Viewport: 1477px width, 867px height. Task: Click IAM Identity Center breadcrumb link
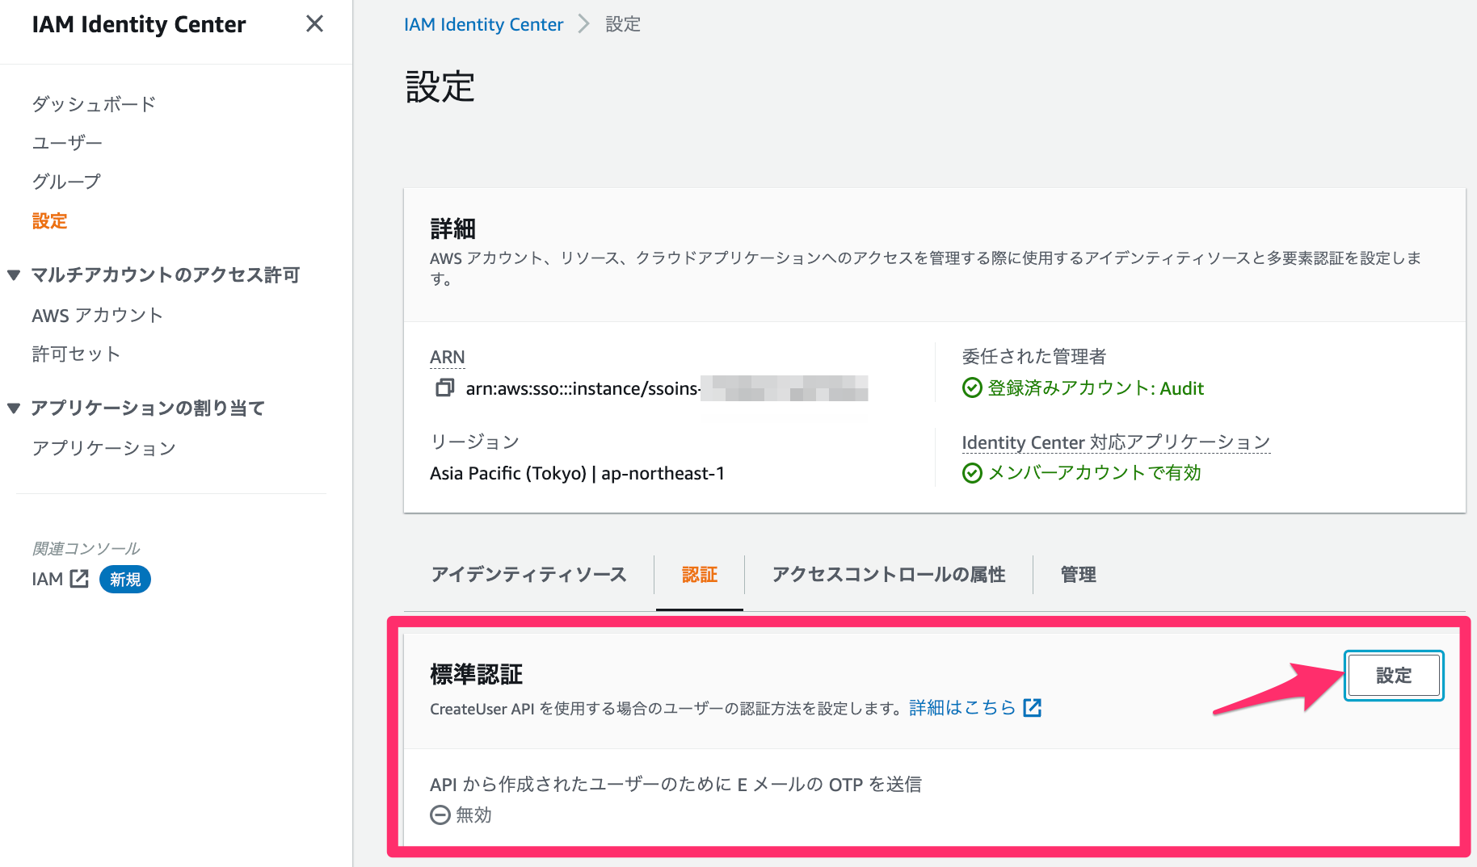[x=483, y=24]
